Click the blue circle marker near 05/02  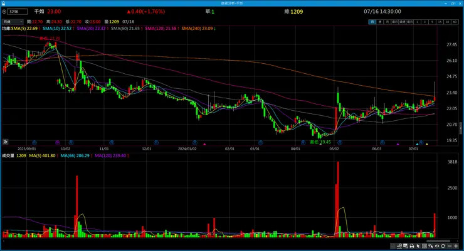coord(340,143)
